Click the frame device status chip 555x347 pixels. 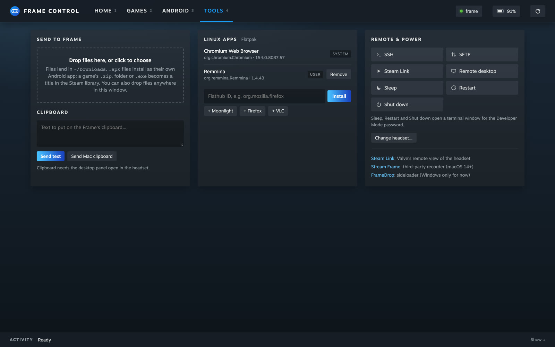tap(469, 11)
